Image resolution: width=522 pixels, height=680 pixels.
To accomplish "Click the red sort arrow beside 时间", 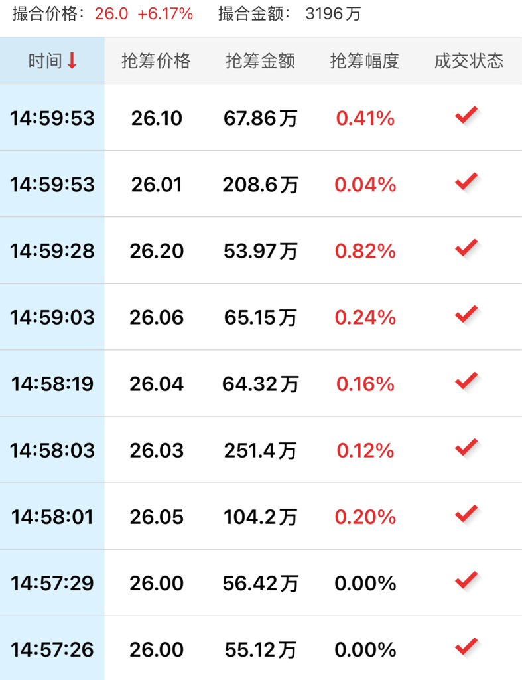I will [x=72, y=61].
